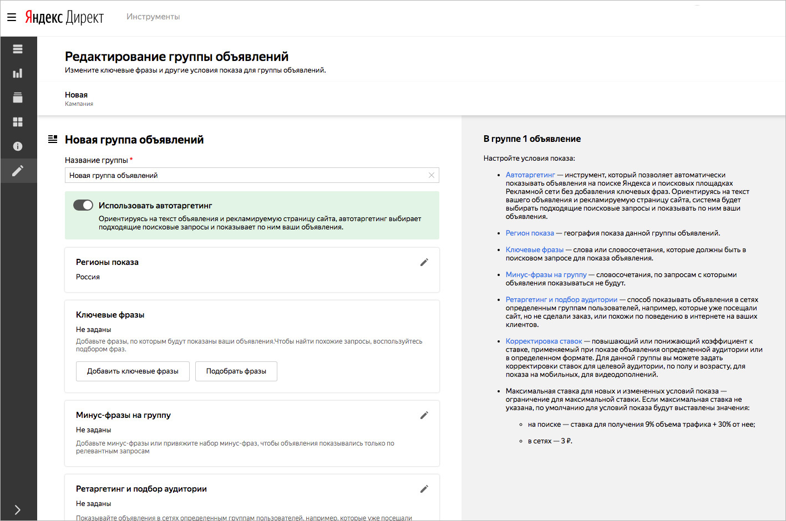Edit Минус-фразы на группу with pencil icon
This screenshot has height=521, width=786.
point(424,415)
